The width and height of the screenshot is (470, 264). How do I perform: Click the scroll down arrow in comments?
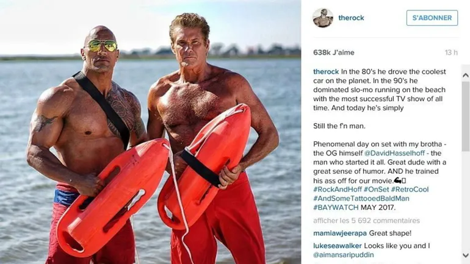click(466, 255)
